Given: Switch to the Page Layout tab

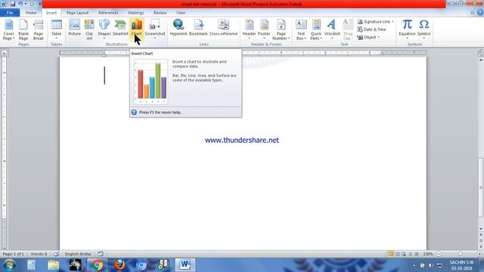Looking at the screenshot, I should 77,13.
